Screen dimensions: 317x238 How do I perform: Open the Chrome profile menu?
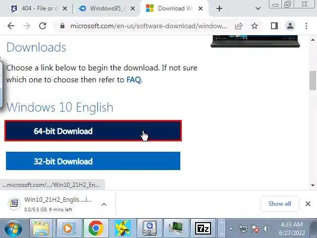tap(290, 26)
